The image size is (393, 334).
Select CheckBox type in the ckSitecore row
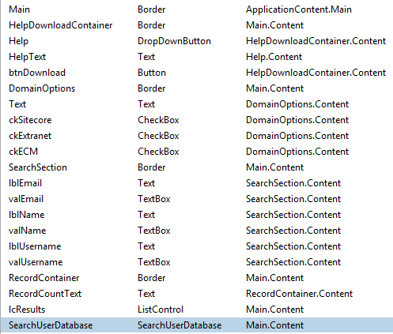click(x=158, y=120)
